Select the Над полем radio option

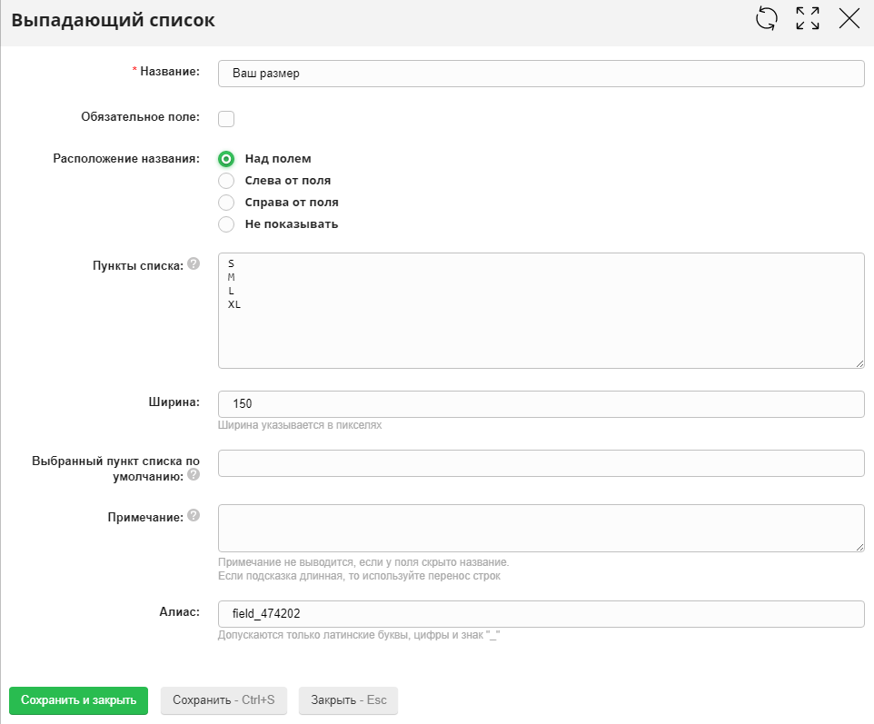coord(226,159)
